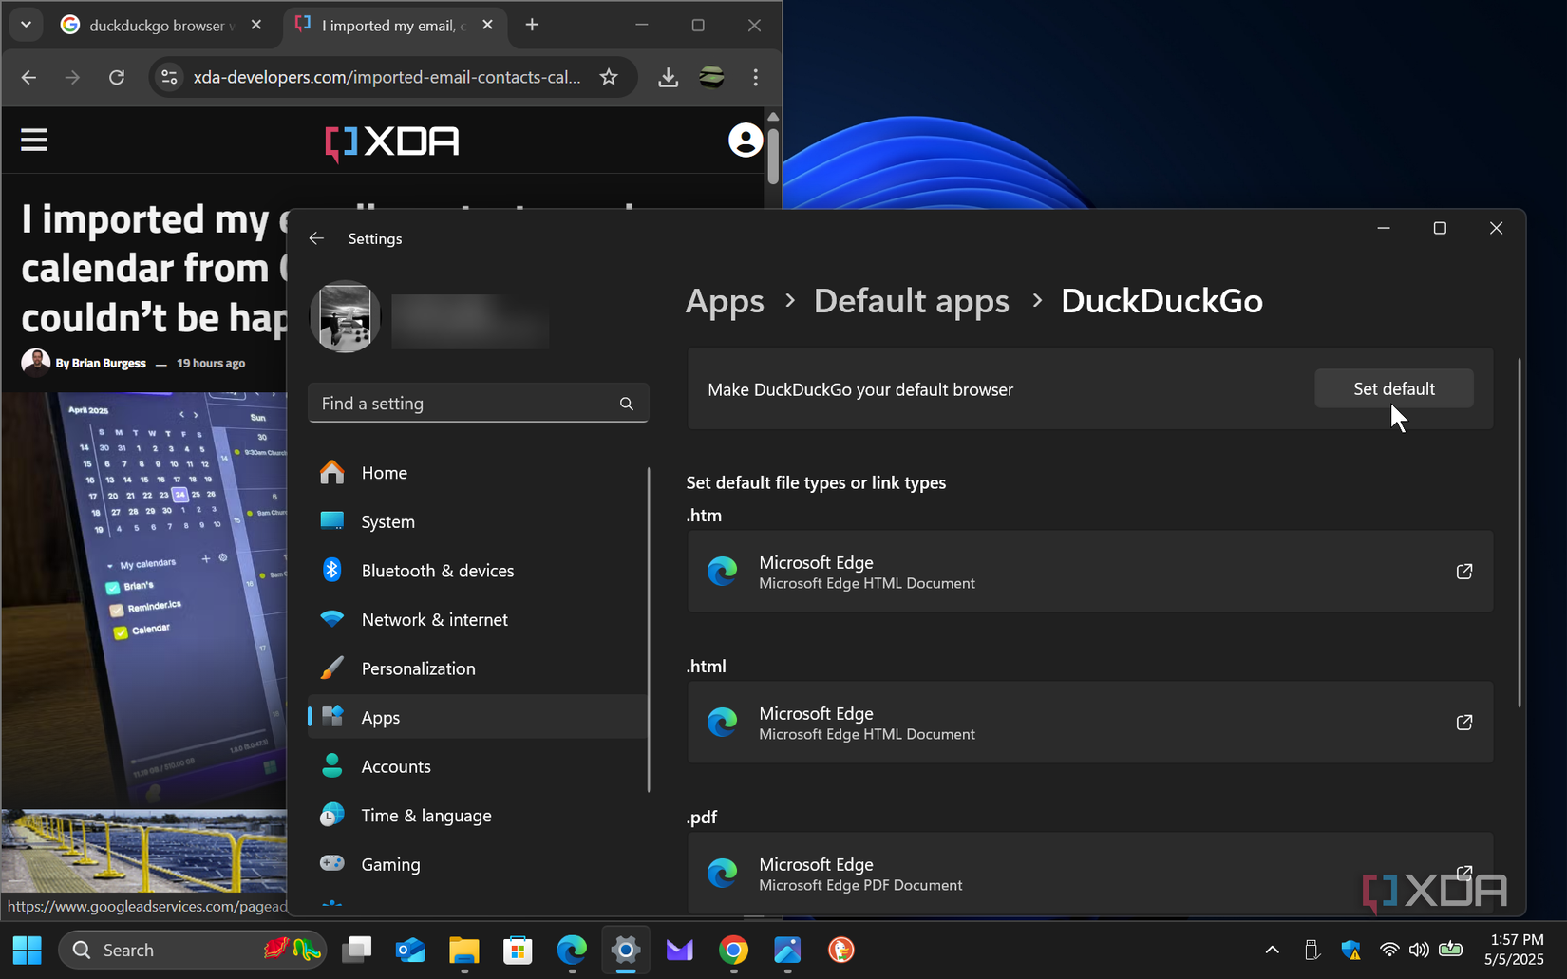The height and width of the screenshot is (979, 1567).
Task: Open Personalization settings
Action: (x=478, y=668)
